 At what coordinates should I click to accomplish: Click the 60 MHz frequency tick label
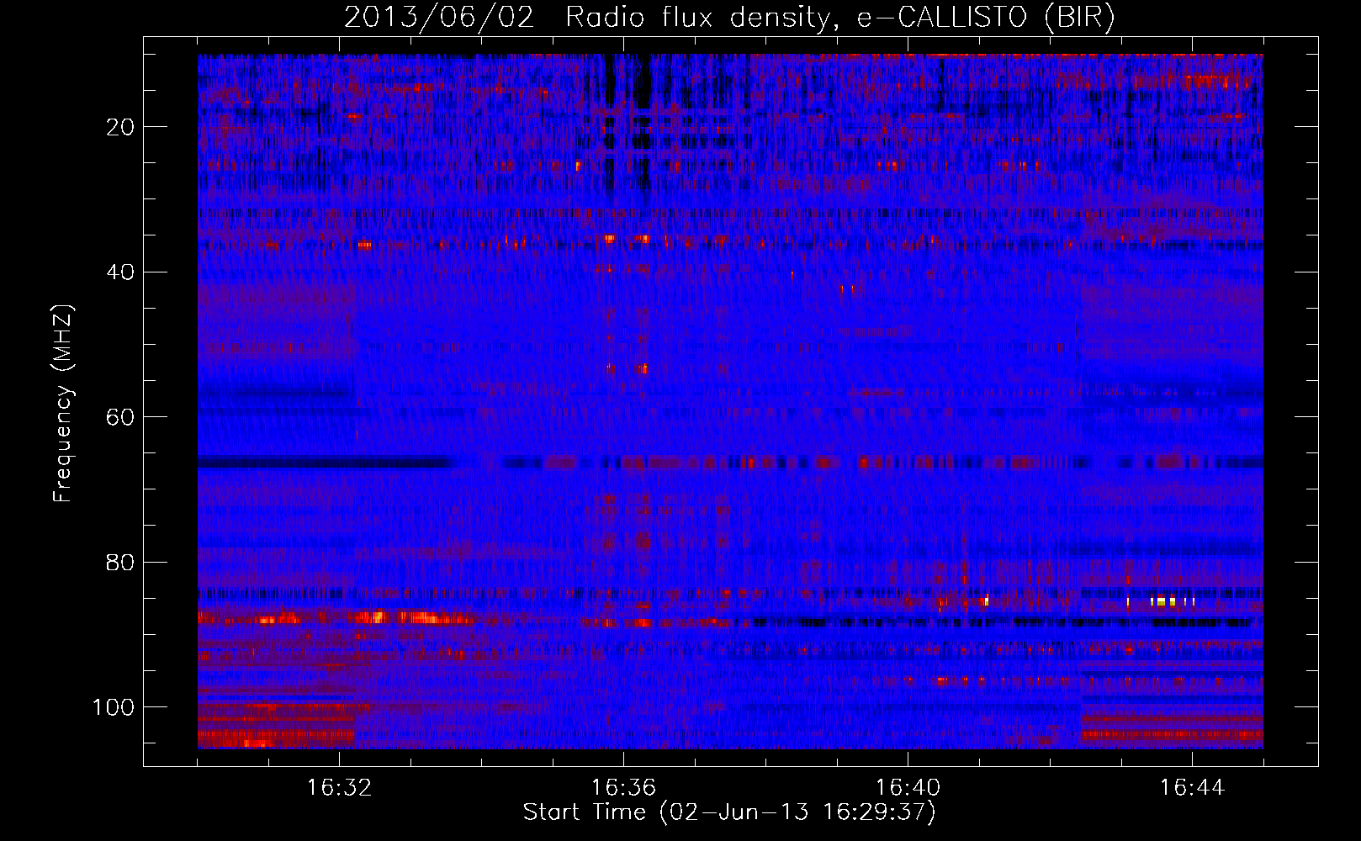point(120,417)
